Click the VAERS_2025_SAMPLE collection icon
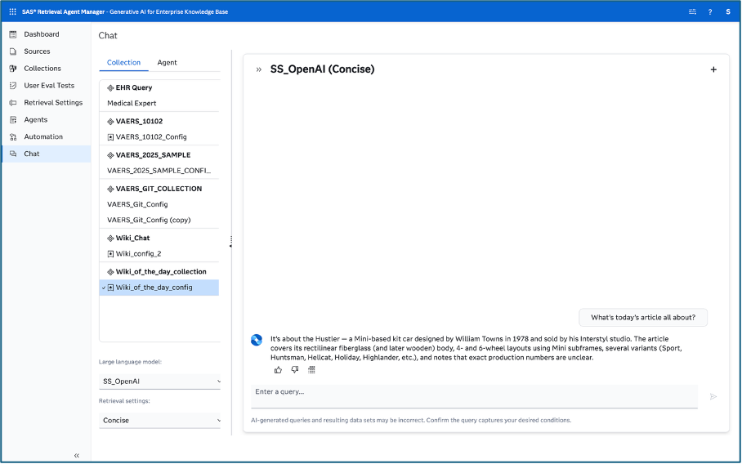This screenshot has width=742, height=464. click(x=110, y=155)
